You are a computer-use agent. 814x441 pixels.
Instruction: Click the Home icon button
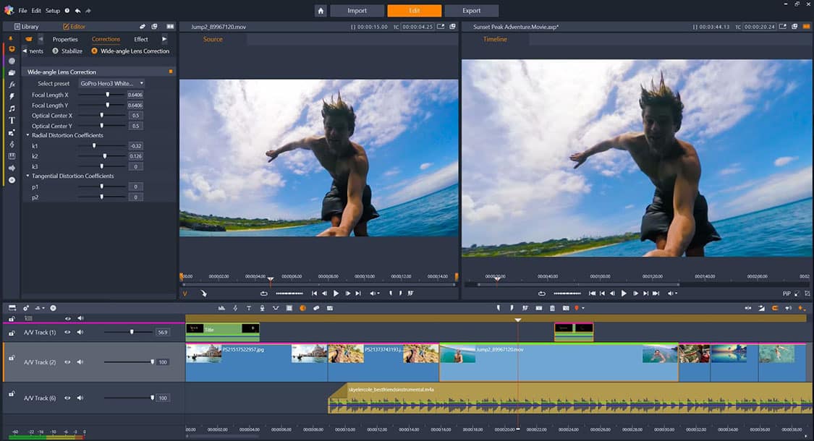(x=321, y=11)
